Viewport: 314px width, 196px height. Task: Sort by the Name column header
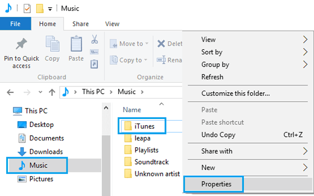tap(132, 110)
